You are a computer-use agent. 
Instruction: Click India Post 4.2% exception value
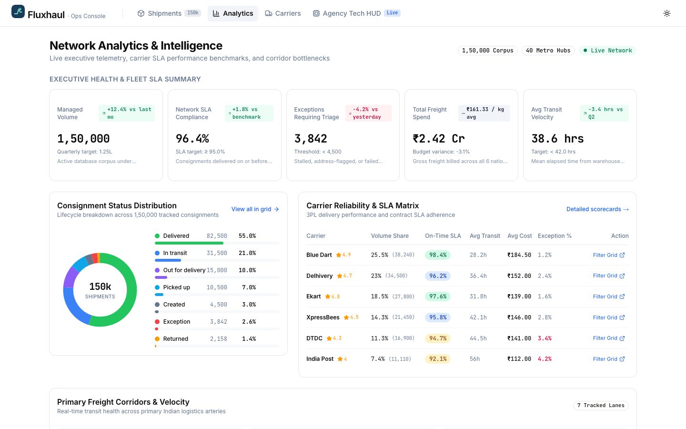(545, 359)
